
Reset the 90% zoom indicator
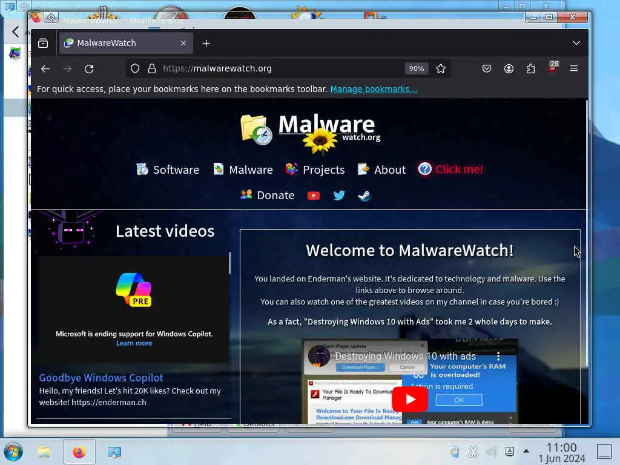click(417, 69)
